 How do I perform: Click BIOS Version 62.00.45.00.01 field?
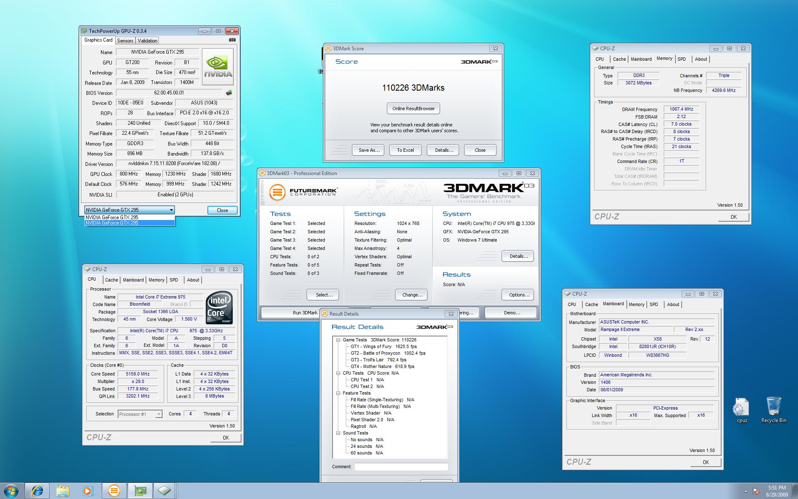pyautogui.click(x=169, y=93)
